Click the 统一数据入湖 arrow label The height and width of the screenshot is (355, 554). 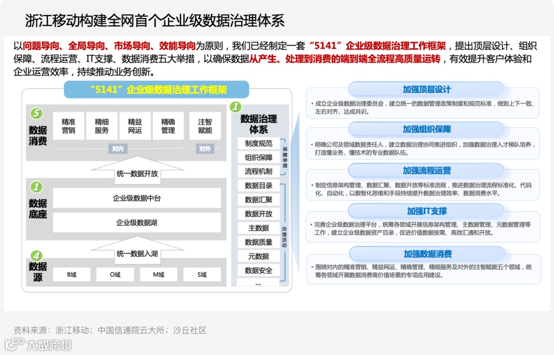137,253
